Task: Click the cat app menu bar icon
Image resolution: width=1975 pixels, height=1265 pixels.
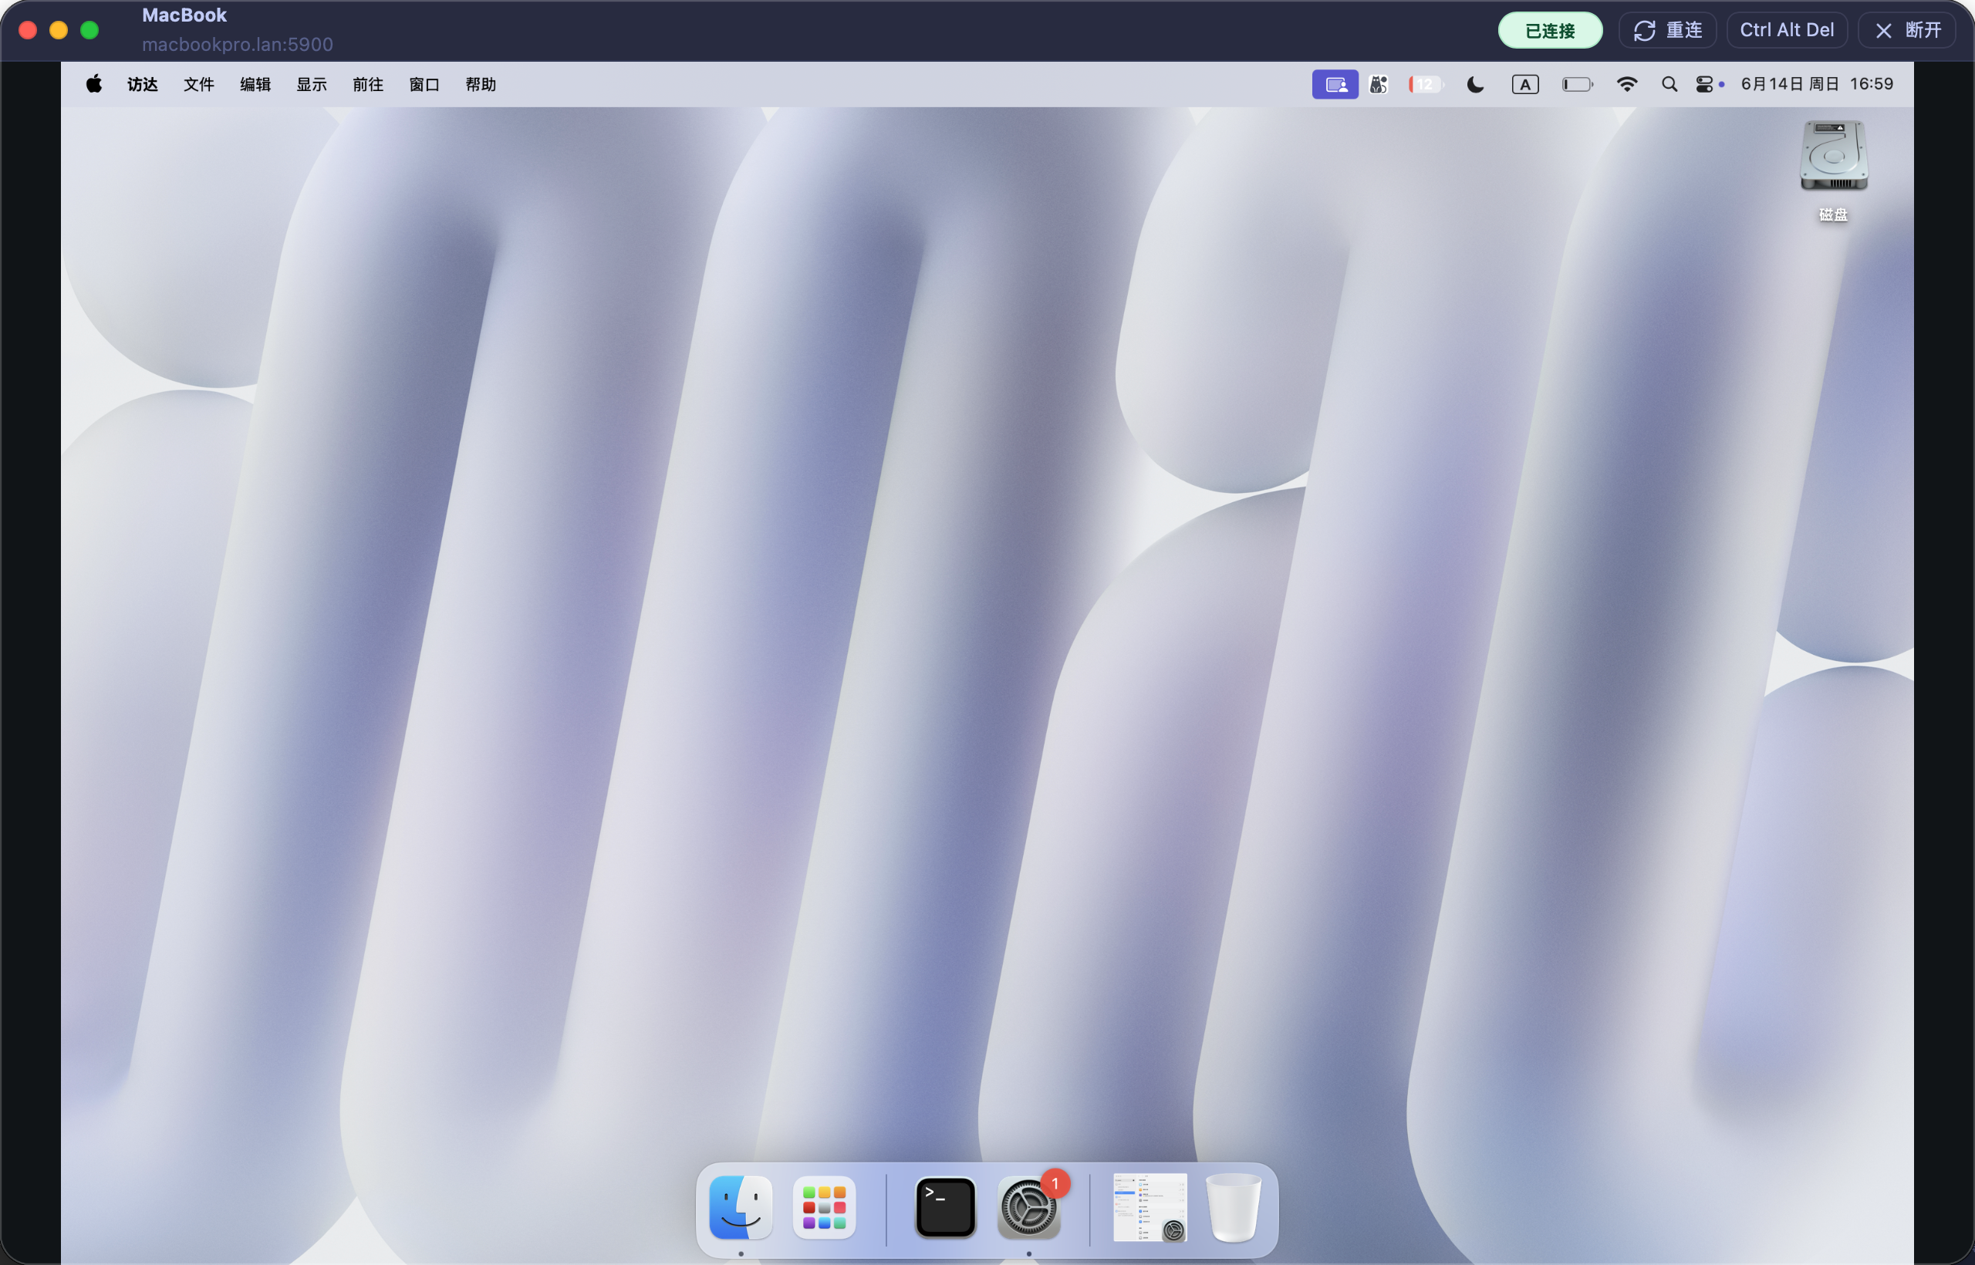Action: (x=1379, y=84)
